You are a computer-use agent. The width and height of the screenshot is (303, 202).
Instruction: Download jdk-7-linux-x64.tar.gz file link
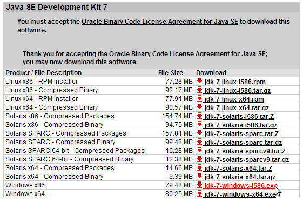point(237,108)
